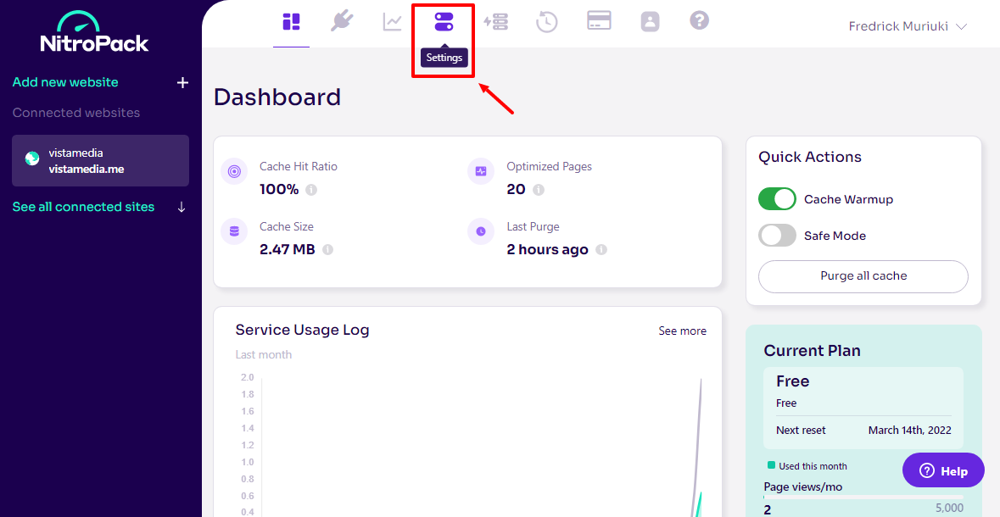Open the purple Help button
The height and width of the screenshot is (517, 1000).
coord(943,471)
